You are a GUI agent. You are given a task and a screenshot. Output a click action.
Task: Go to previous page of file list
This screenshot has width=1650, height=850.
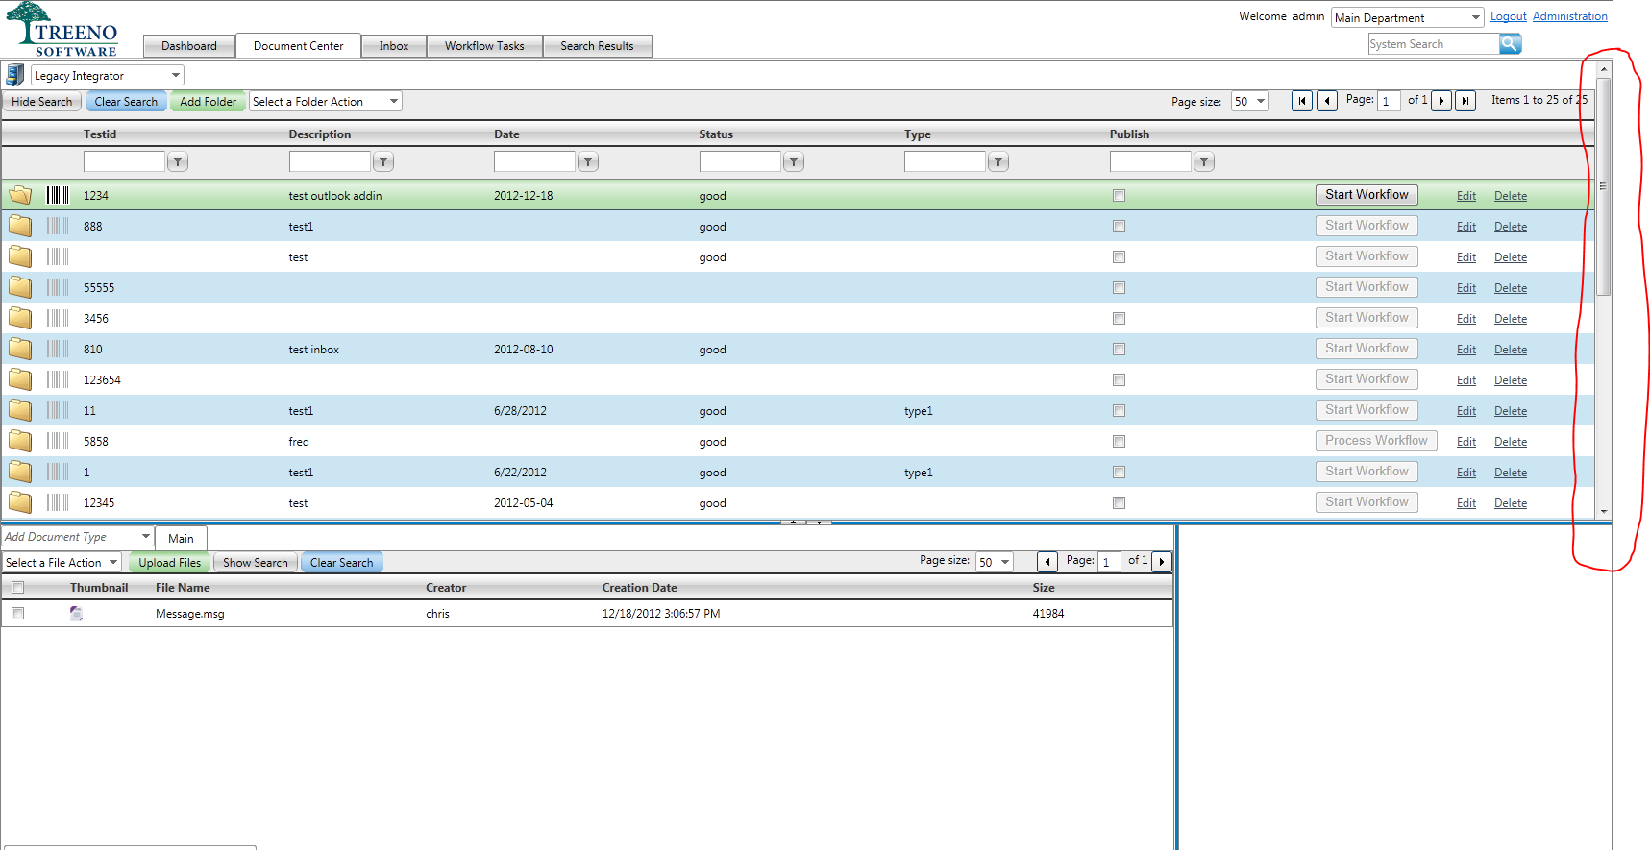(x=1047, y=562)
